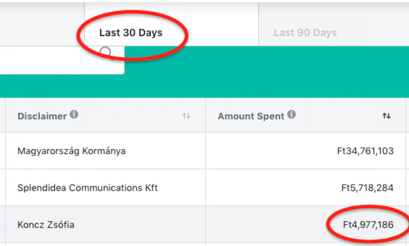Image resolution: width=409 pixels, height=246 pixels.
Task: Click the Disclaimer column header label
Action: tap(42, 116)
